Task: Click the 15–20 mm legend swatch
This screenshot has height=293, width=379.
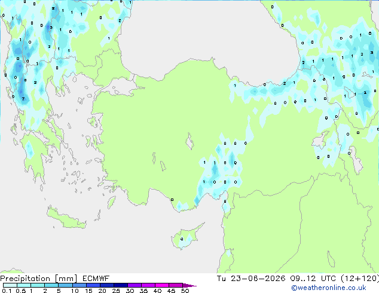Action: (93, 285)
